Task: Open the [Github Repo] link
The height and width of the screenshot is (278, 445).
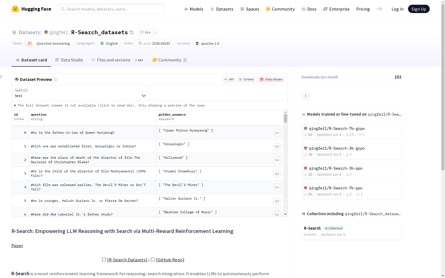Action: coord(170,260)
